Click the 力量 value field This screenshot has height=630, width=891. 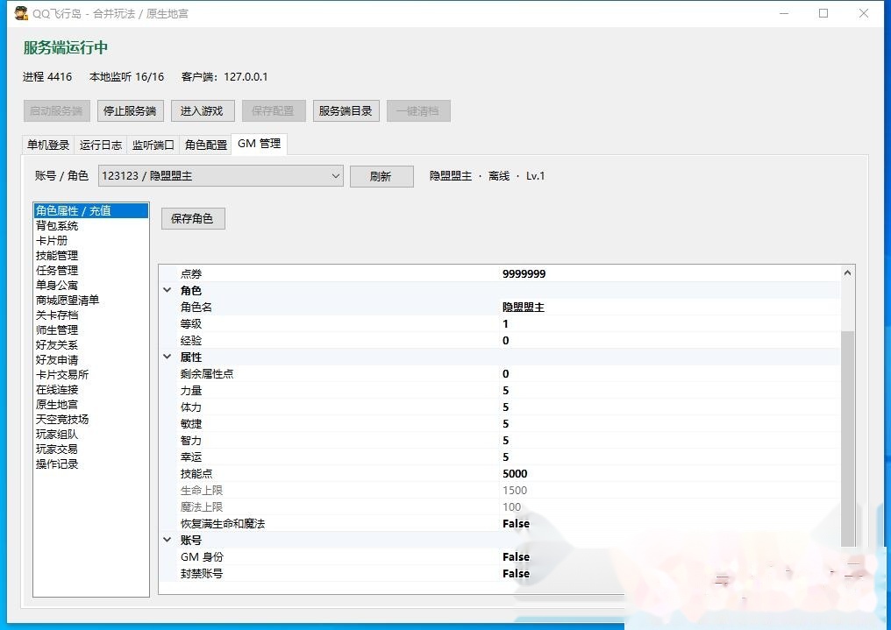[x=669, y=390]
